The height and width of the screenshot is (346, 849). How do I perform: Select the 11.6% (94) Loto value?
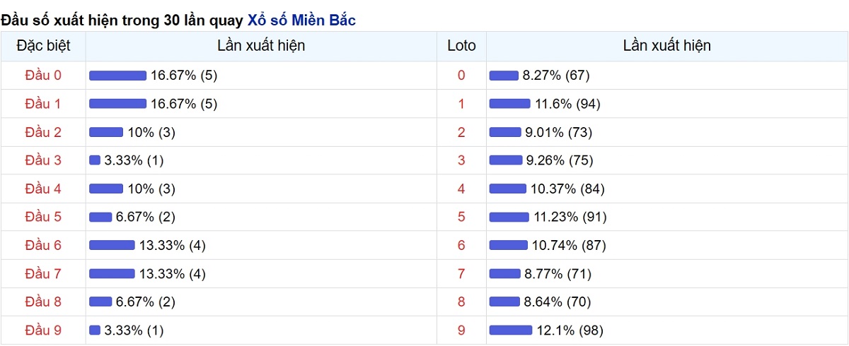click(x=567, y=104)
